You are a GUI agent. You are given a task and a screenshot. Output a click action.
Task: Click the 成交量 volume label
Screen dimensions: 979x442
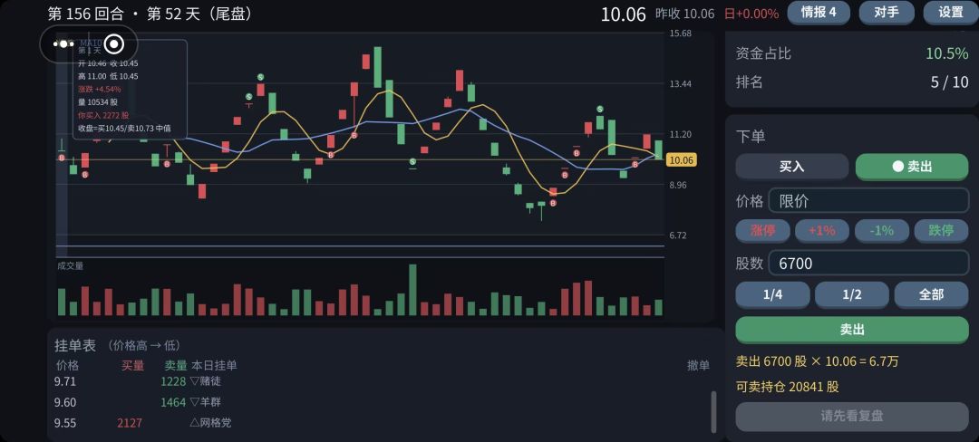click(70, 265)
